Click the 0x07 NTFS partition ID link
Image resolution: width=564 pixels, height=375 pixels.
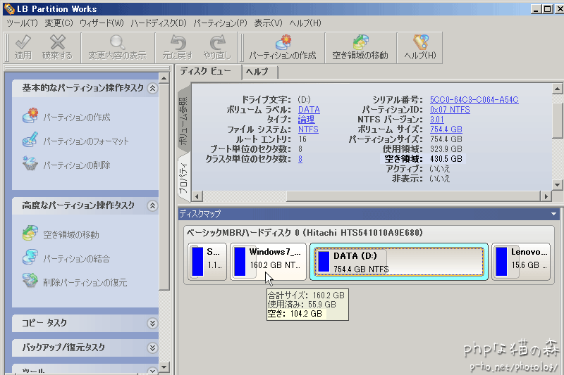pos(450,110)
